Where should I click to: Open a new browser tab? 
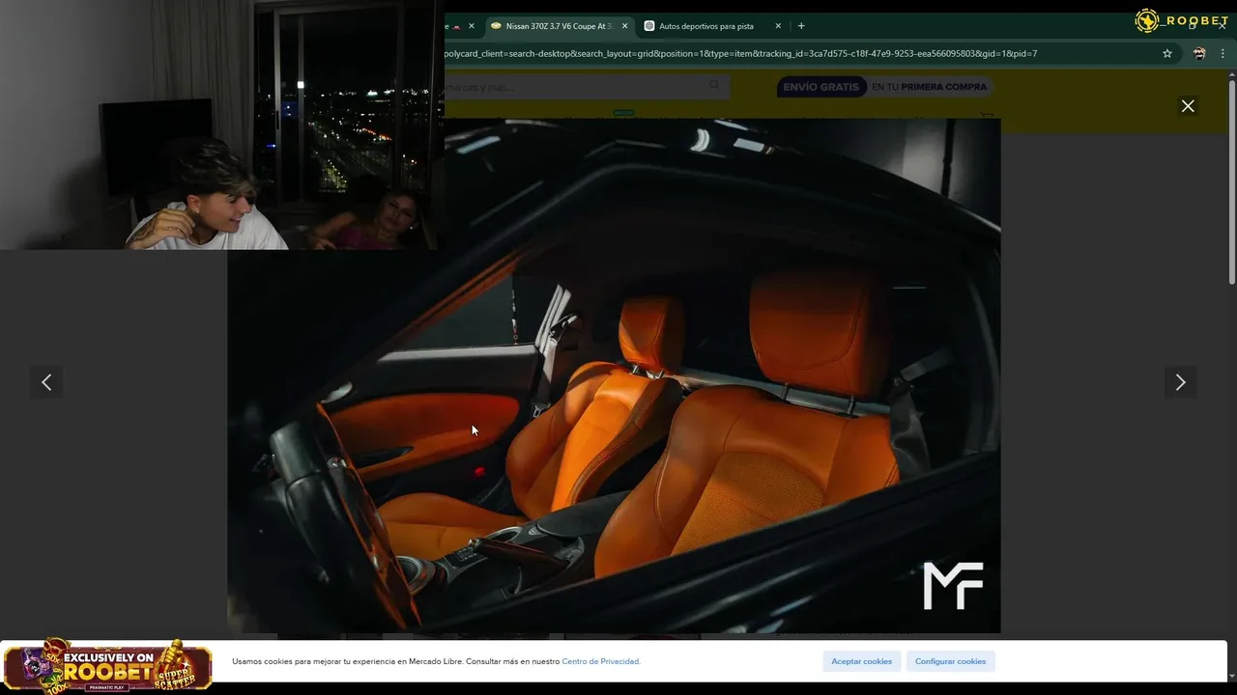[801, 26]
